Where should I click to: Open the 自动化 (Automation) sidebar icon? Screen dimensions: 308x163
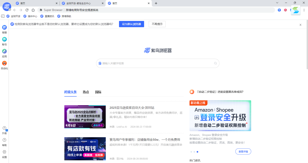pos(4,63)
